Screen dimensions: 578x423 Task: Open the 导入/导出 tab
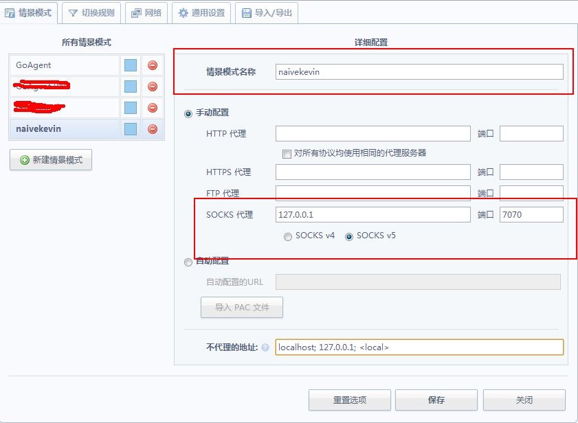[267, 13]
